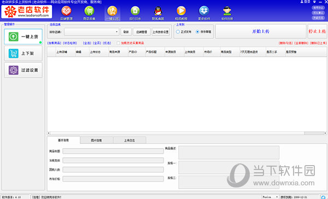Click the 商品标题 input field
Image resolution: width=328 pixels, height=199 pixels.
[x=113, y=151]
